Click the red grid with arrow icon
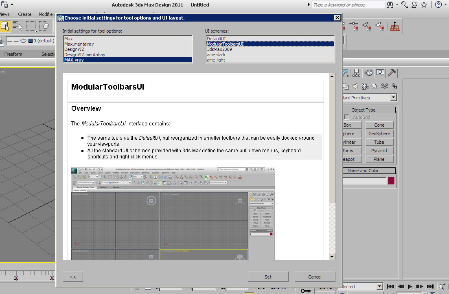The height and width of the screenshot is (294, 449). (394, 26)
